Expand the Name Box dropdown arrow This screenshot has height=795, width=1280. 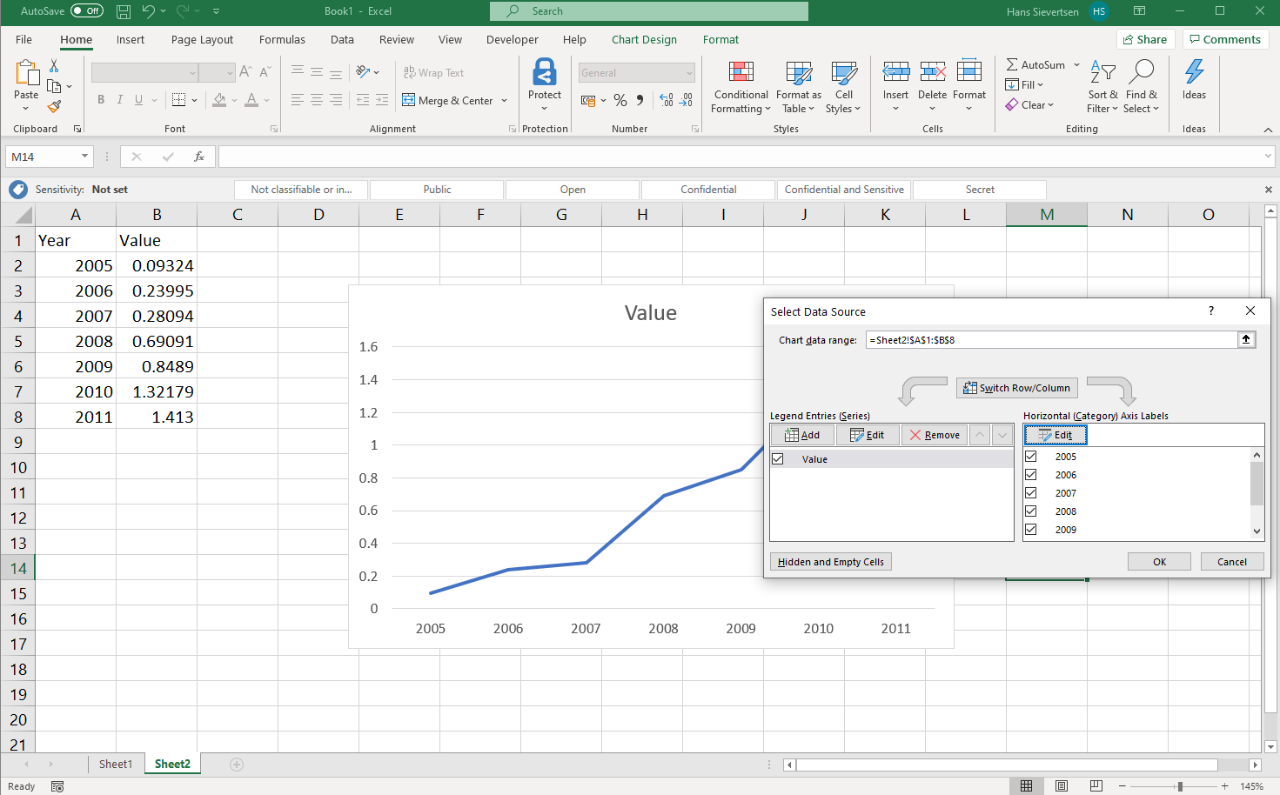(84, 157)
